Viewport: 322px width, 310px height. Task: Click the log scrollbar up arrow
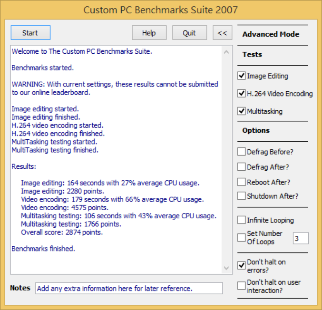pyautogui.click(x=226, y=52)
